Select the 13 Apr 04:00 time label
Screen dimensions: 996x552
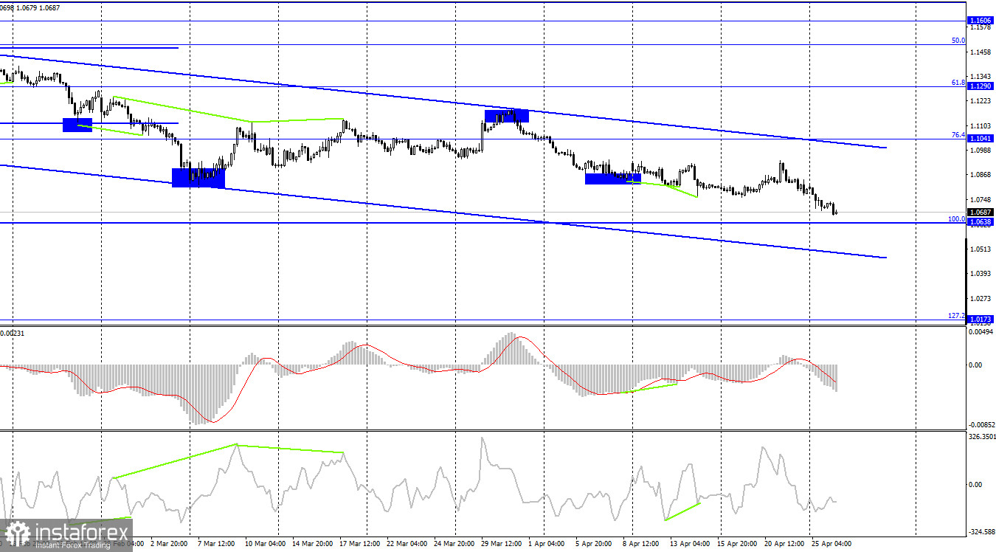tap(691, 544)
